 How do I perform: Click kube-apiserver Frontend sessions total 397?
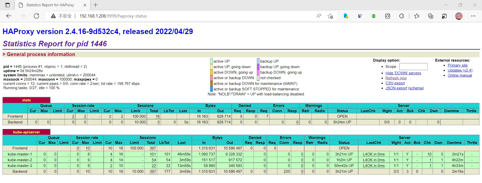(x=153, y=148)
